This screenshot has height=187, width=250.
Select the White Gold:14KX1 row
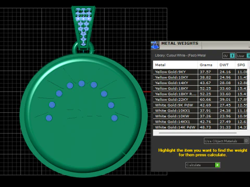click(x=200, y=122)
